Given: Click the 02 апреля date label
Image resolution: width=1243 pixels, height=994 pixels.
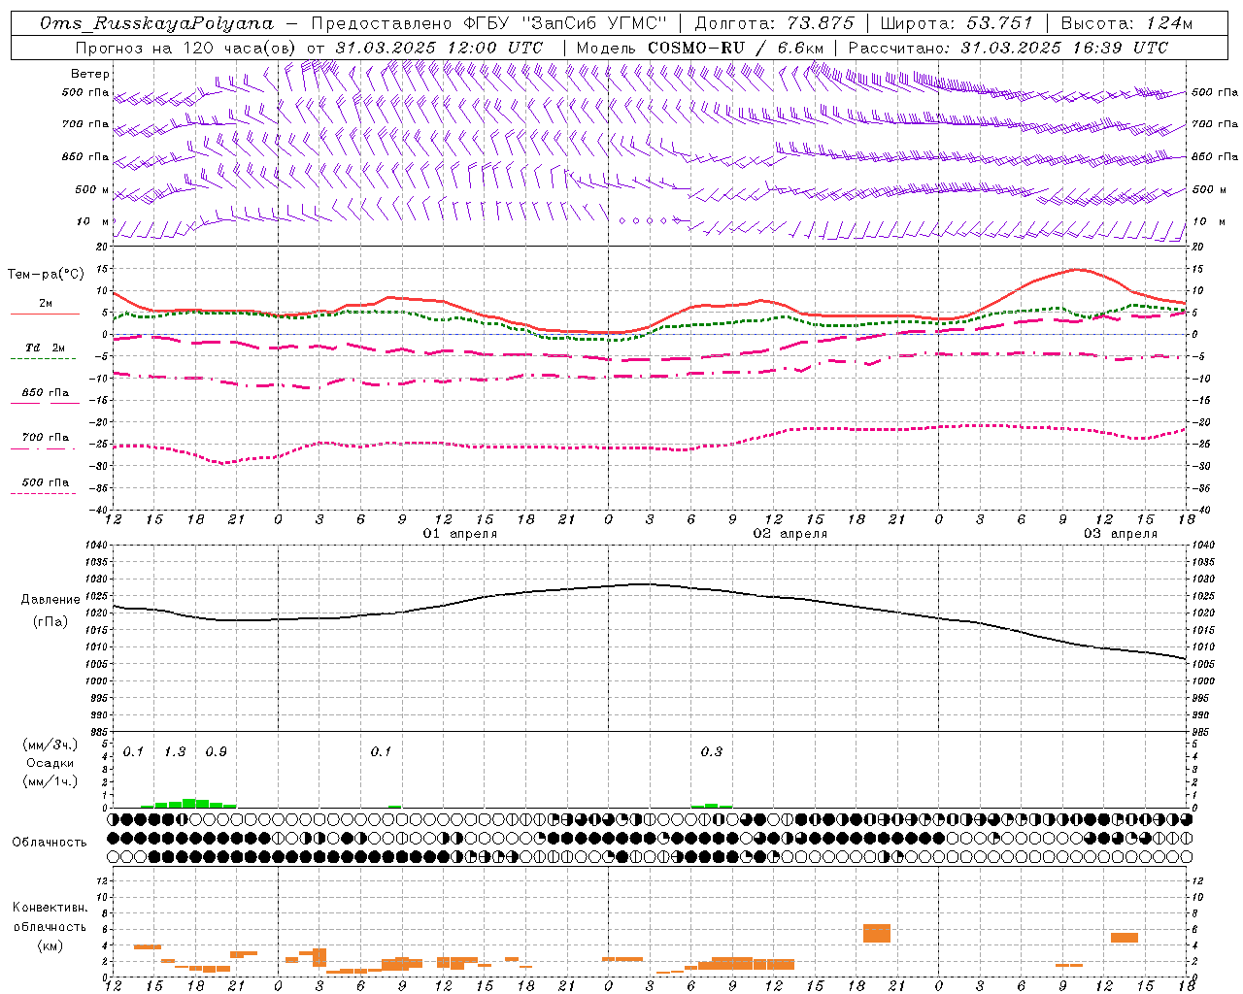Looking at the screenshot, I should pos(790,534).
